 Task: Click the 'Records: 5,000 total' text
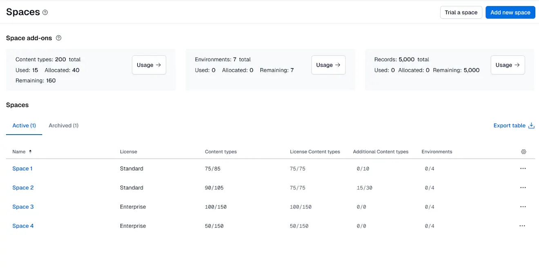(401, 60)
